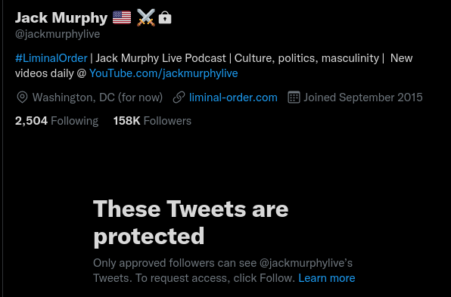Open the 2,504 Following list
The image size is (451, 297).
tap(57, 121)
